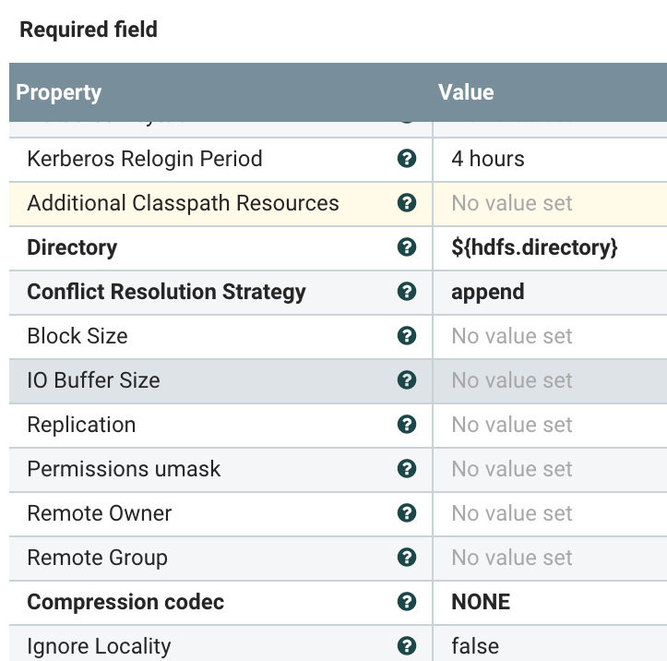Open the Conflict Resolution Strategy append value

click(x=487, y=292)
